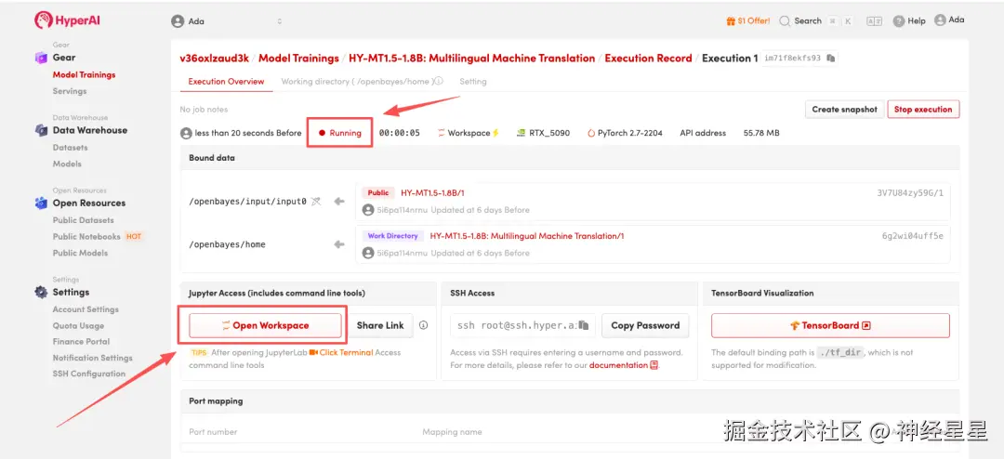The image size is (1004, 459).
Task: Open the Multilingual Machine Translation/1 work directory link
Action: (527, 236)
